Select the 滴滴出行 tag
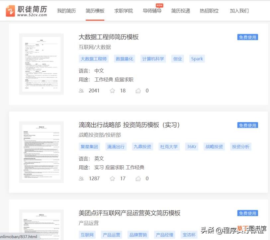The height and width of the screenshot is (240, 270). (116, 147)
